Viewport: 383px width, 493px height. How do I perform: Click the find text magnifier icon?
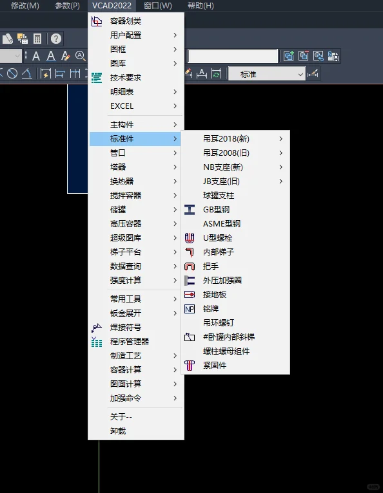coord(81,56)
